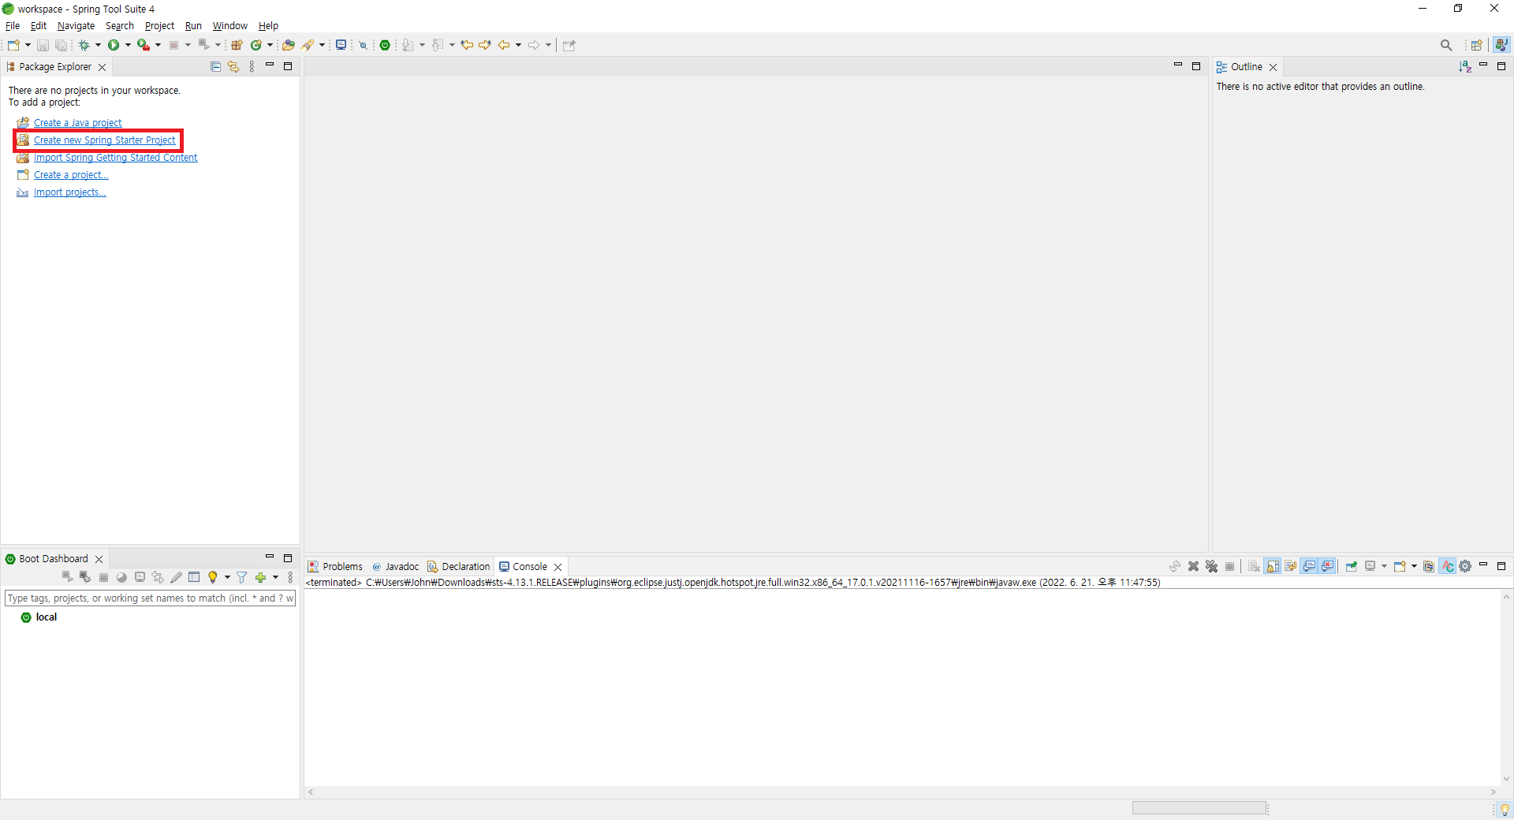
Task: Click the Boot Dashboard lightbulb icon
Action: (212, 577)
